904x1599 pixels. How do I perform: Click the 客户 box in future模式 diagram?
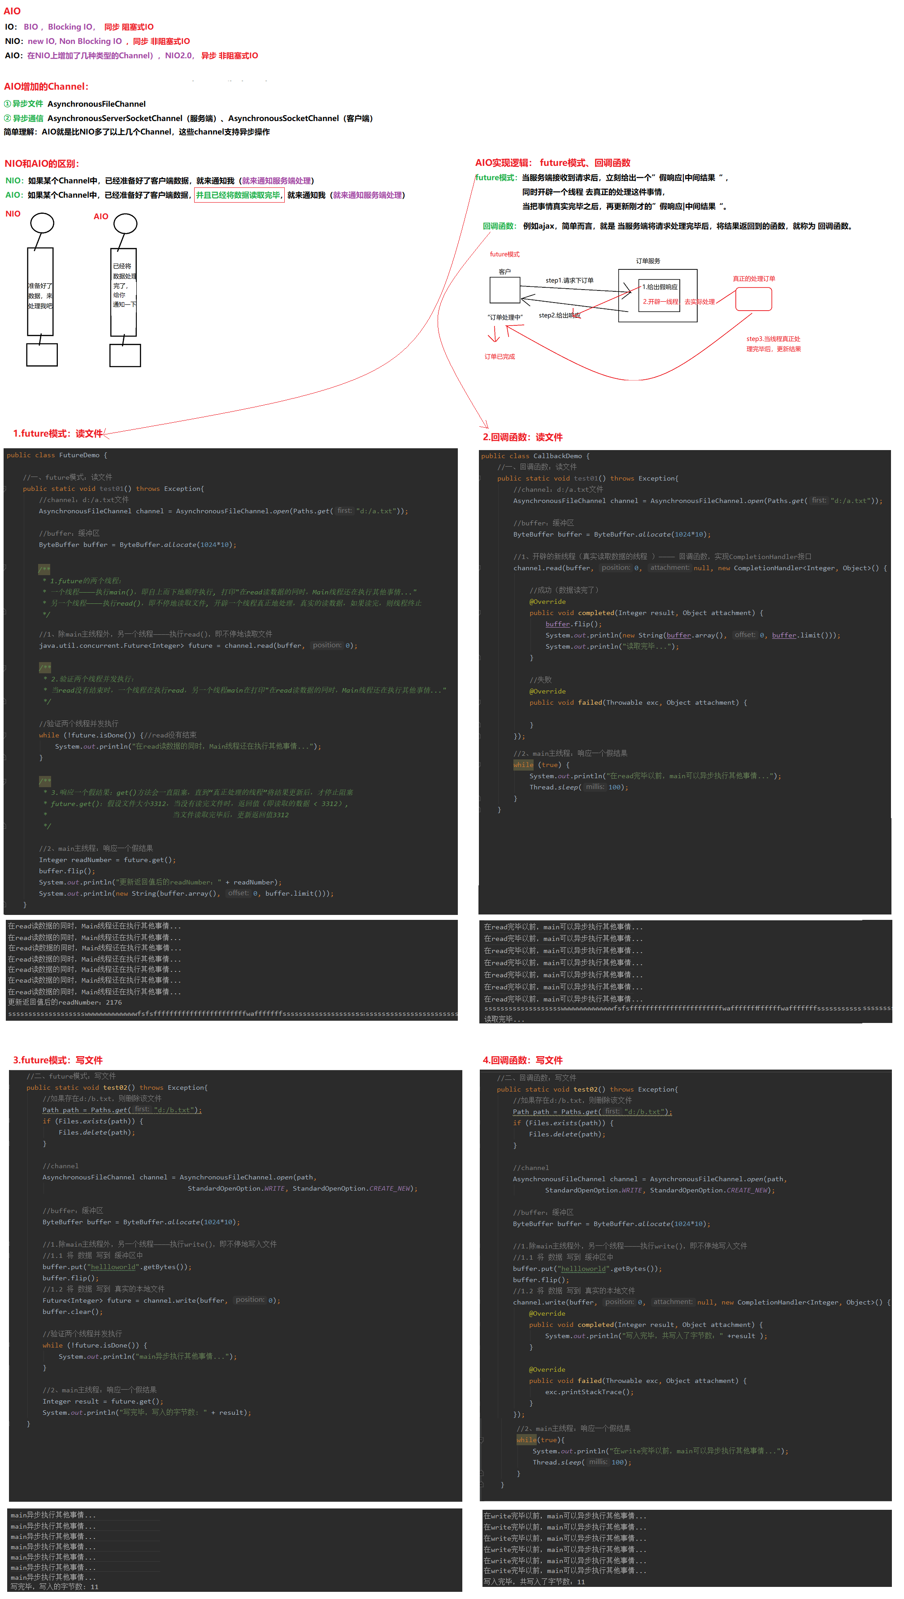click(504, 290)
